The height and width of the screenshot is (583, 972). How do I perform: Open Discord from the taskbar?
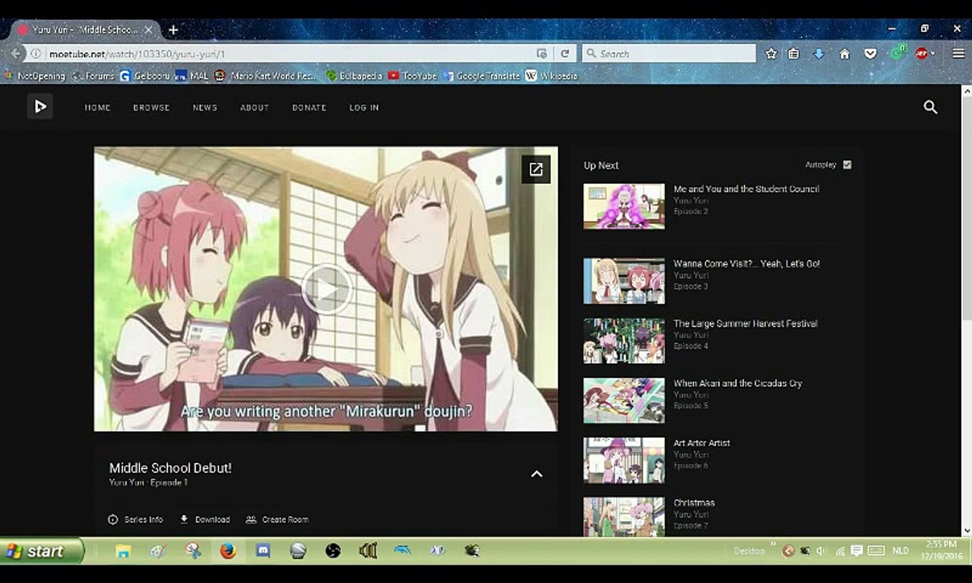pos(263,551)
